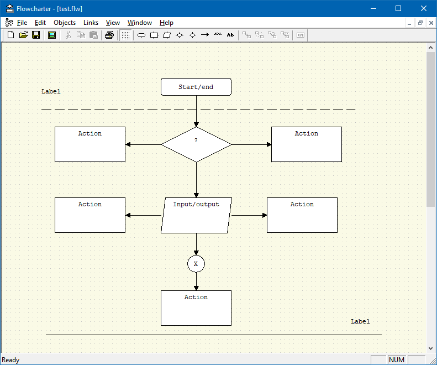Select the Action box shape tool
Image resolution: width=437 pixels, height=365 pixels.
tap(154, 35)
